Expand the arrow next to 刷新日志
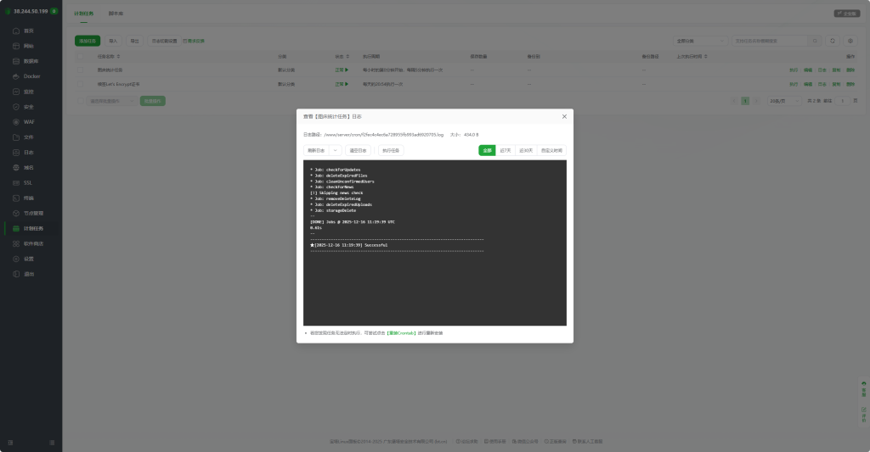The image size is (870, 452). [335, 151]
